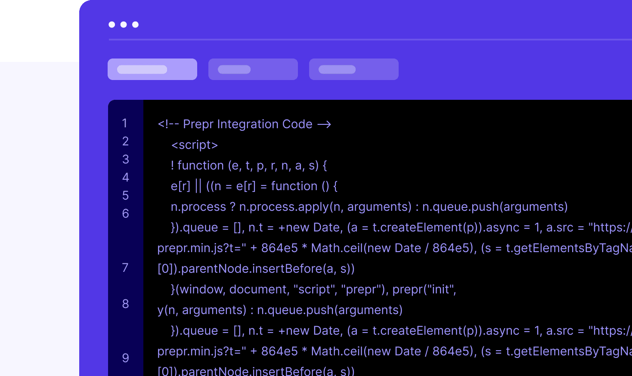Select line number 4 in gutter

point(125,178)
